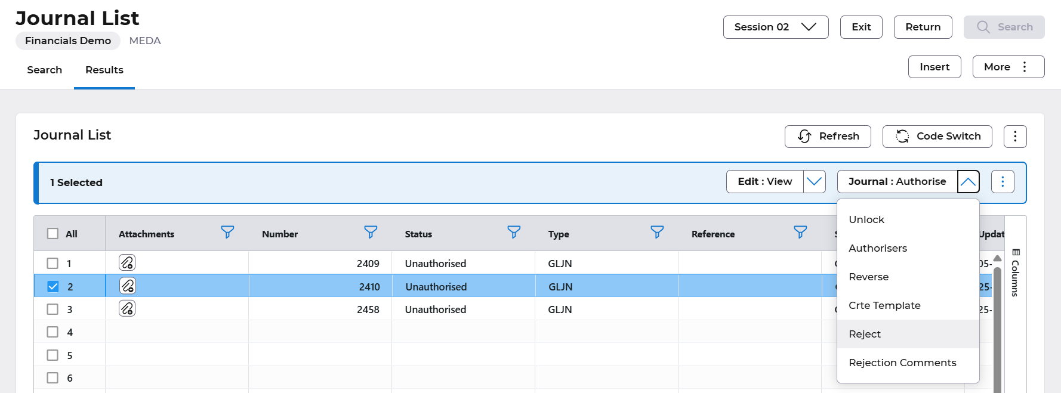Open Journal List panel kebab menu
Screen dimensions: 1061x393
(1015, 137)
